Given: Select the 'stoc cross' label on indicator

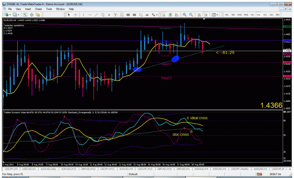Looking at the screenshot, I should click(180, 134).
